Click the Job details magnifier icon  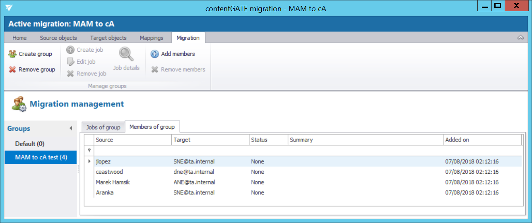[126, 54]
